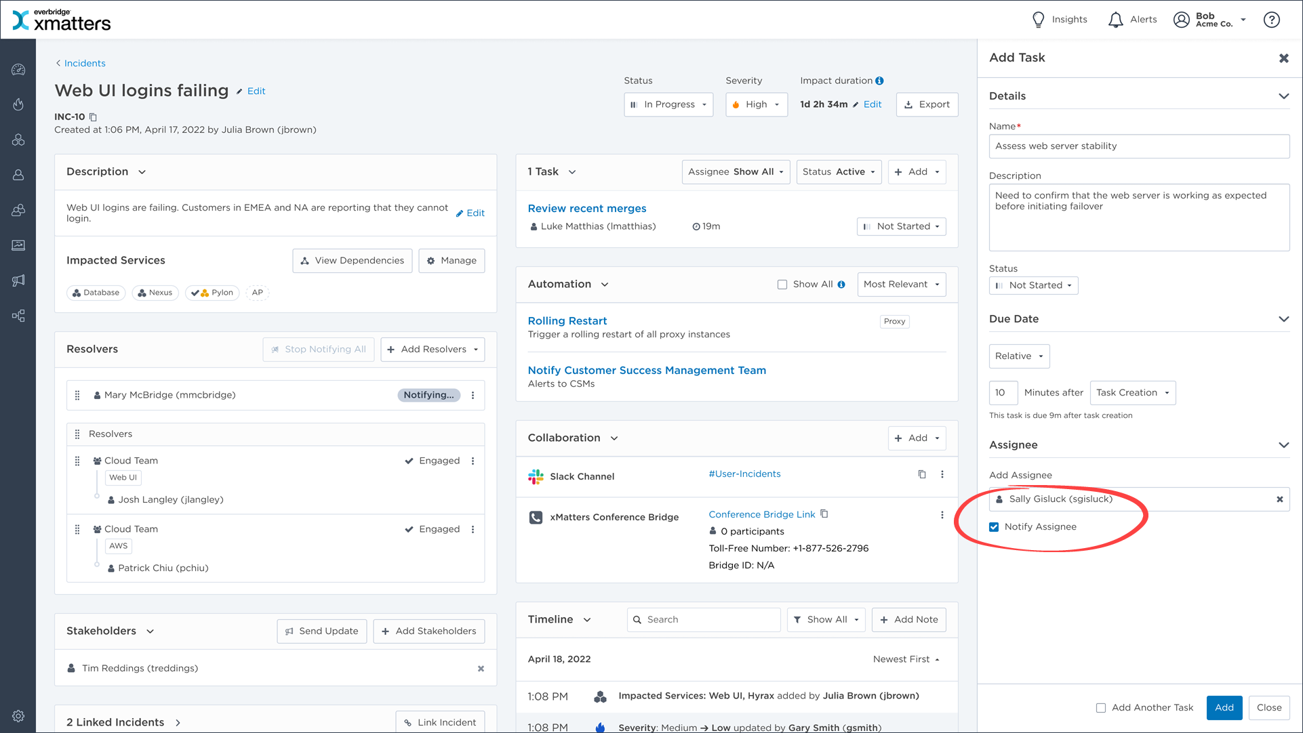Click in the Timeline Search box

tap(704, 620)
